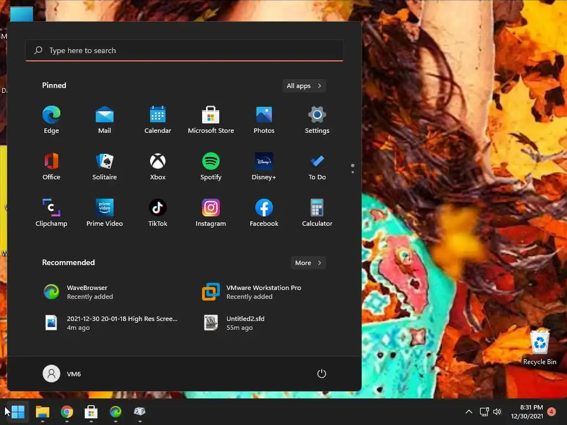Screen dimensions: 567x425
Task: Open the To Do app
Action: click(x=317, y=166)
